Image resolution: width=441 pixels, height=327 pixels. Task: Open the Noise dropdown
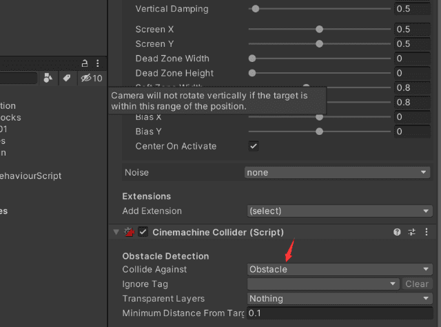(338, 172)
